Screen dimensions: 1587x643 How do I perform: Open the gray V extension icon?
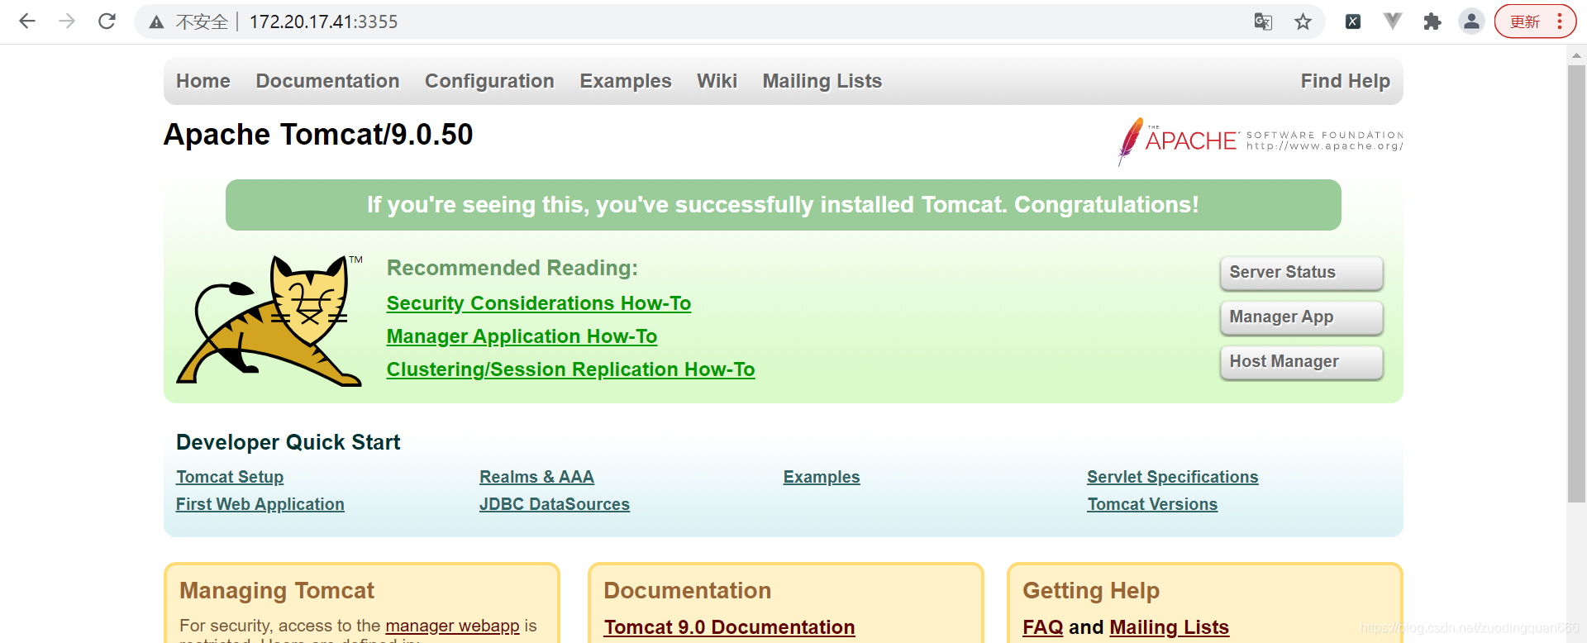(1393, 21)
